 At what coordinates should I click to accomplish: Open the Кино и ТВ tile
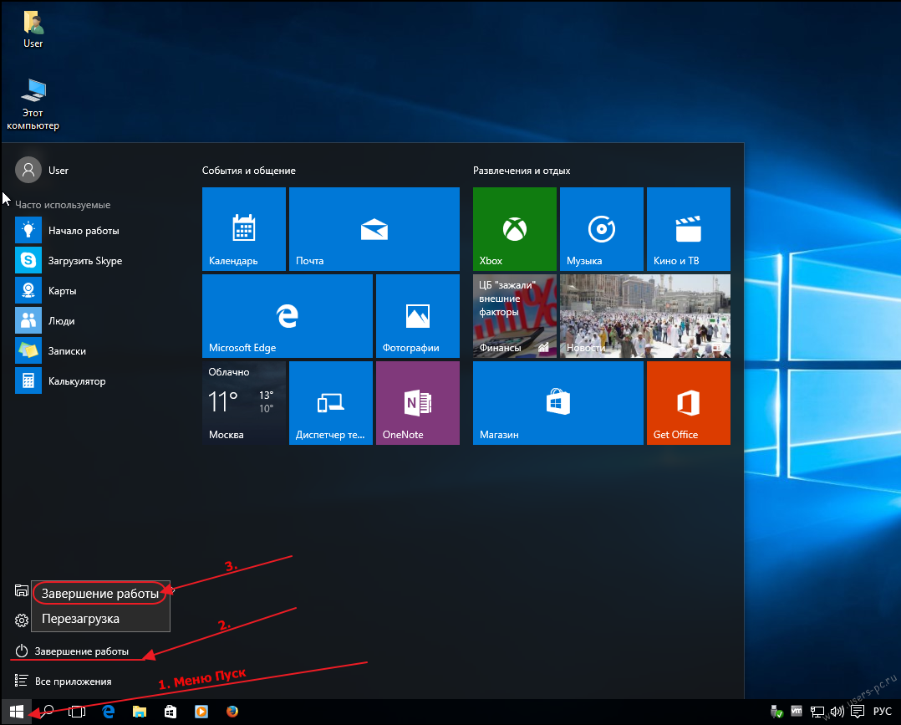(689, 229)
